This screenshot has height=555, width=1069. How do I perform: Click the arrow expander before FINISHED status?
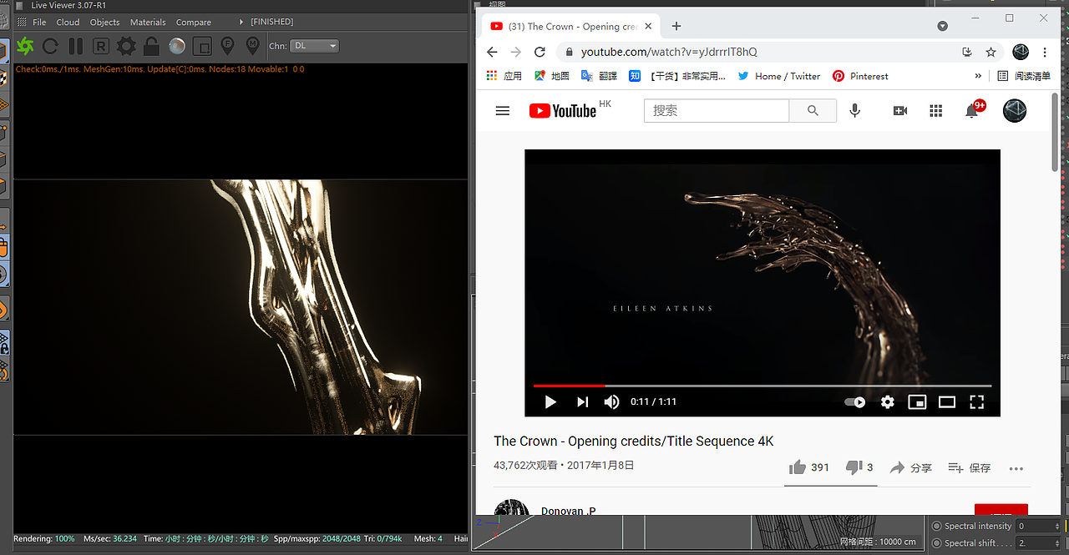coord(241,22)
